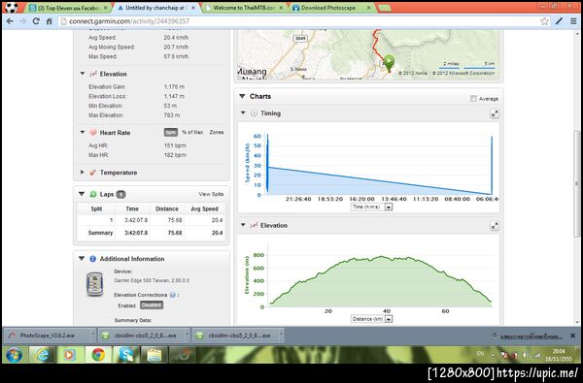Click the Temperature thermometer icon
The image size is (583, 383).
tap(92, 173)
